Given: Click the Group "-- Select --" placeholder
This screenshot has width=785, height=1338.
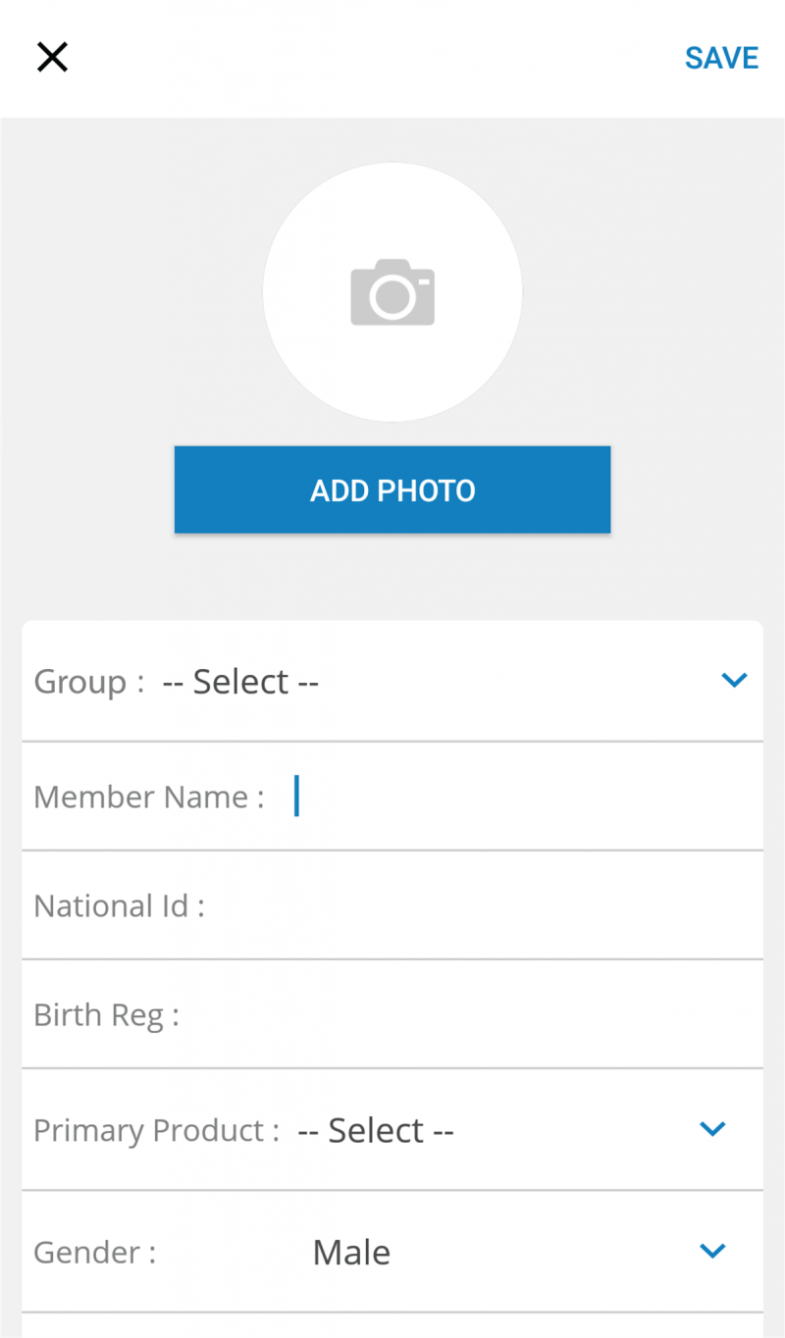Looking at the screenshot, I should [240, 681].
